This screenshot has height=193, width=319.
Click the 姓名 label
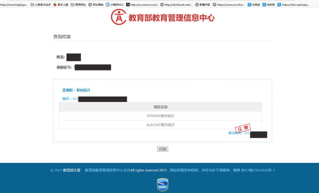(x=60, y=57)
